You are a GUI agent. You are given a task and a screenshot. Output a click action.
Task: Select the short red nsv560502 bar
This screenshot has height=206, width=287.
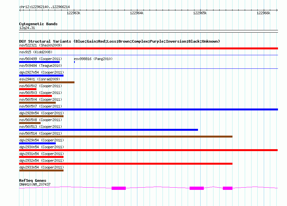click(x=28, y=89)
